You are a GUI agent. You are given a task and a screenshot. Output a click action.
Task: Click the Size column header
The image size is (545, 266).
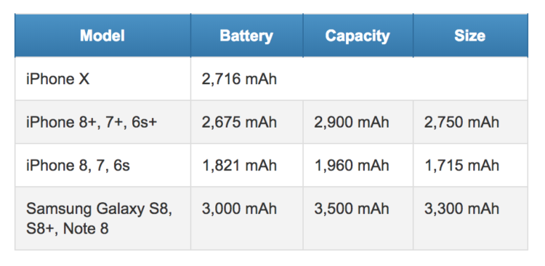pyautogui.click(x=470, y=36)
